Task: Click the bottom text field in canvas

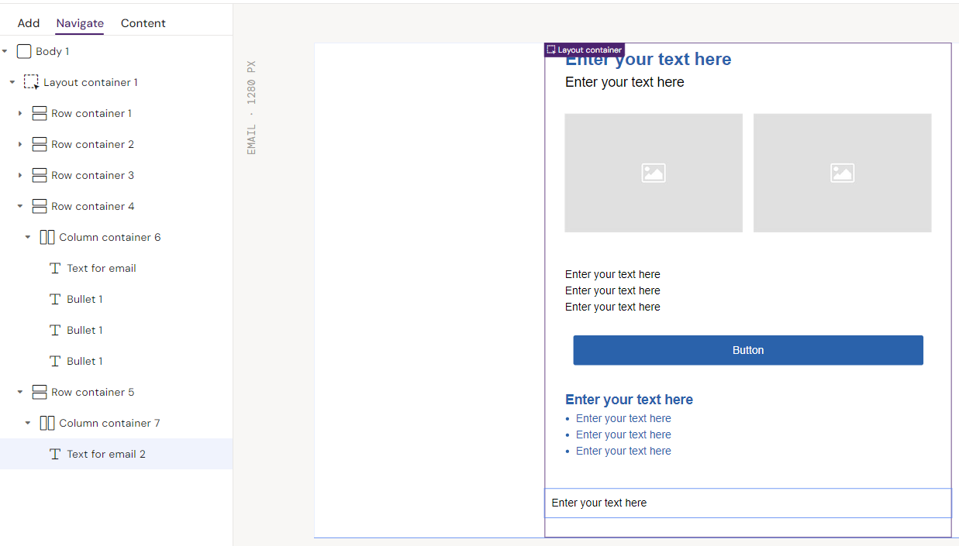Action: tap(747, 503)
